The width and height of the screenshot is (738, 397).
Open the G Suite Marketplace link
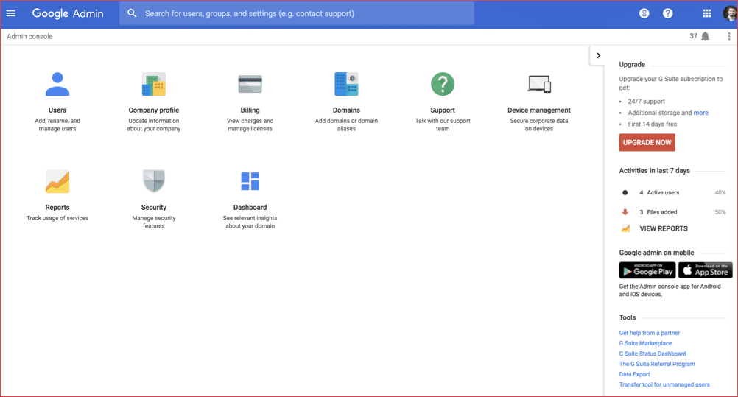tap(645, 343)
